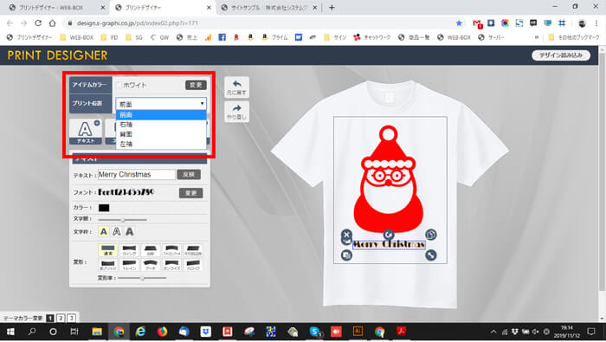Switch to theme color 2 tab
The image size is (606, 342).
61,318
